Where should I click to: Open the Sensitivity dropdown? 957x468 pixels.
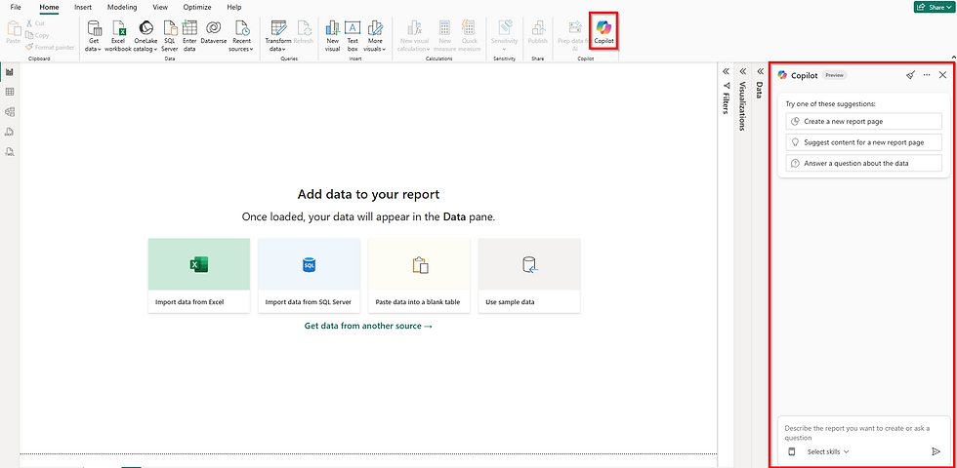[x=505, y=35]
